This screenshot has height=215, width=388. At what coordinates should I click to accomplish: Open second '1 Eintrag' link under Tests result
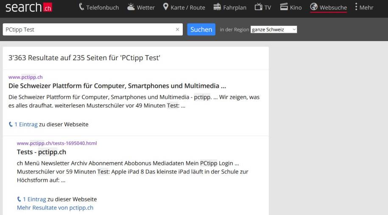[x=34, y=199]
